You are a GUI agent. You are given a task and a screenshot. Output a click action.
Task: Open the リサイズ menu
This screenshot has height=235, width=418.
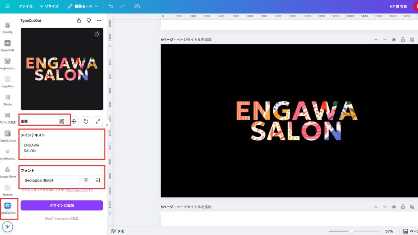(x=49, y=6)
